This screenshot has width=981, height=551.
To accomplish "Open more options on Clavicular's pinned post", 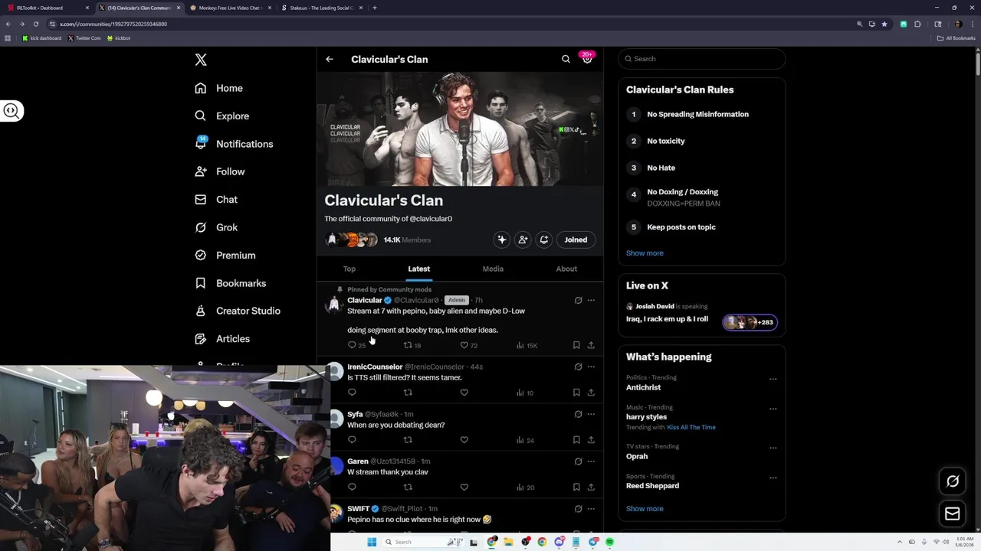I will (591, 300).
